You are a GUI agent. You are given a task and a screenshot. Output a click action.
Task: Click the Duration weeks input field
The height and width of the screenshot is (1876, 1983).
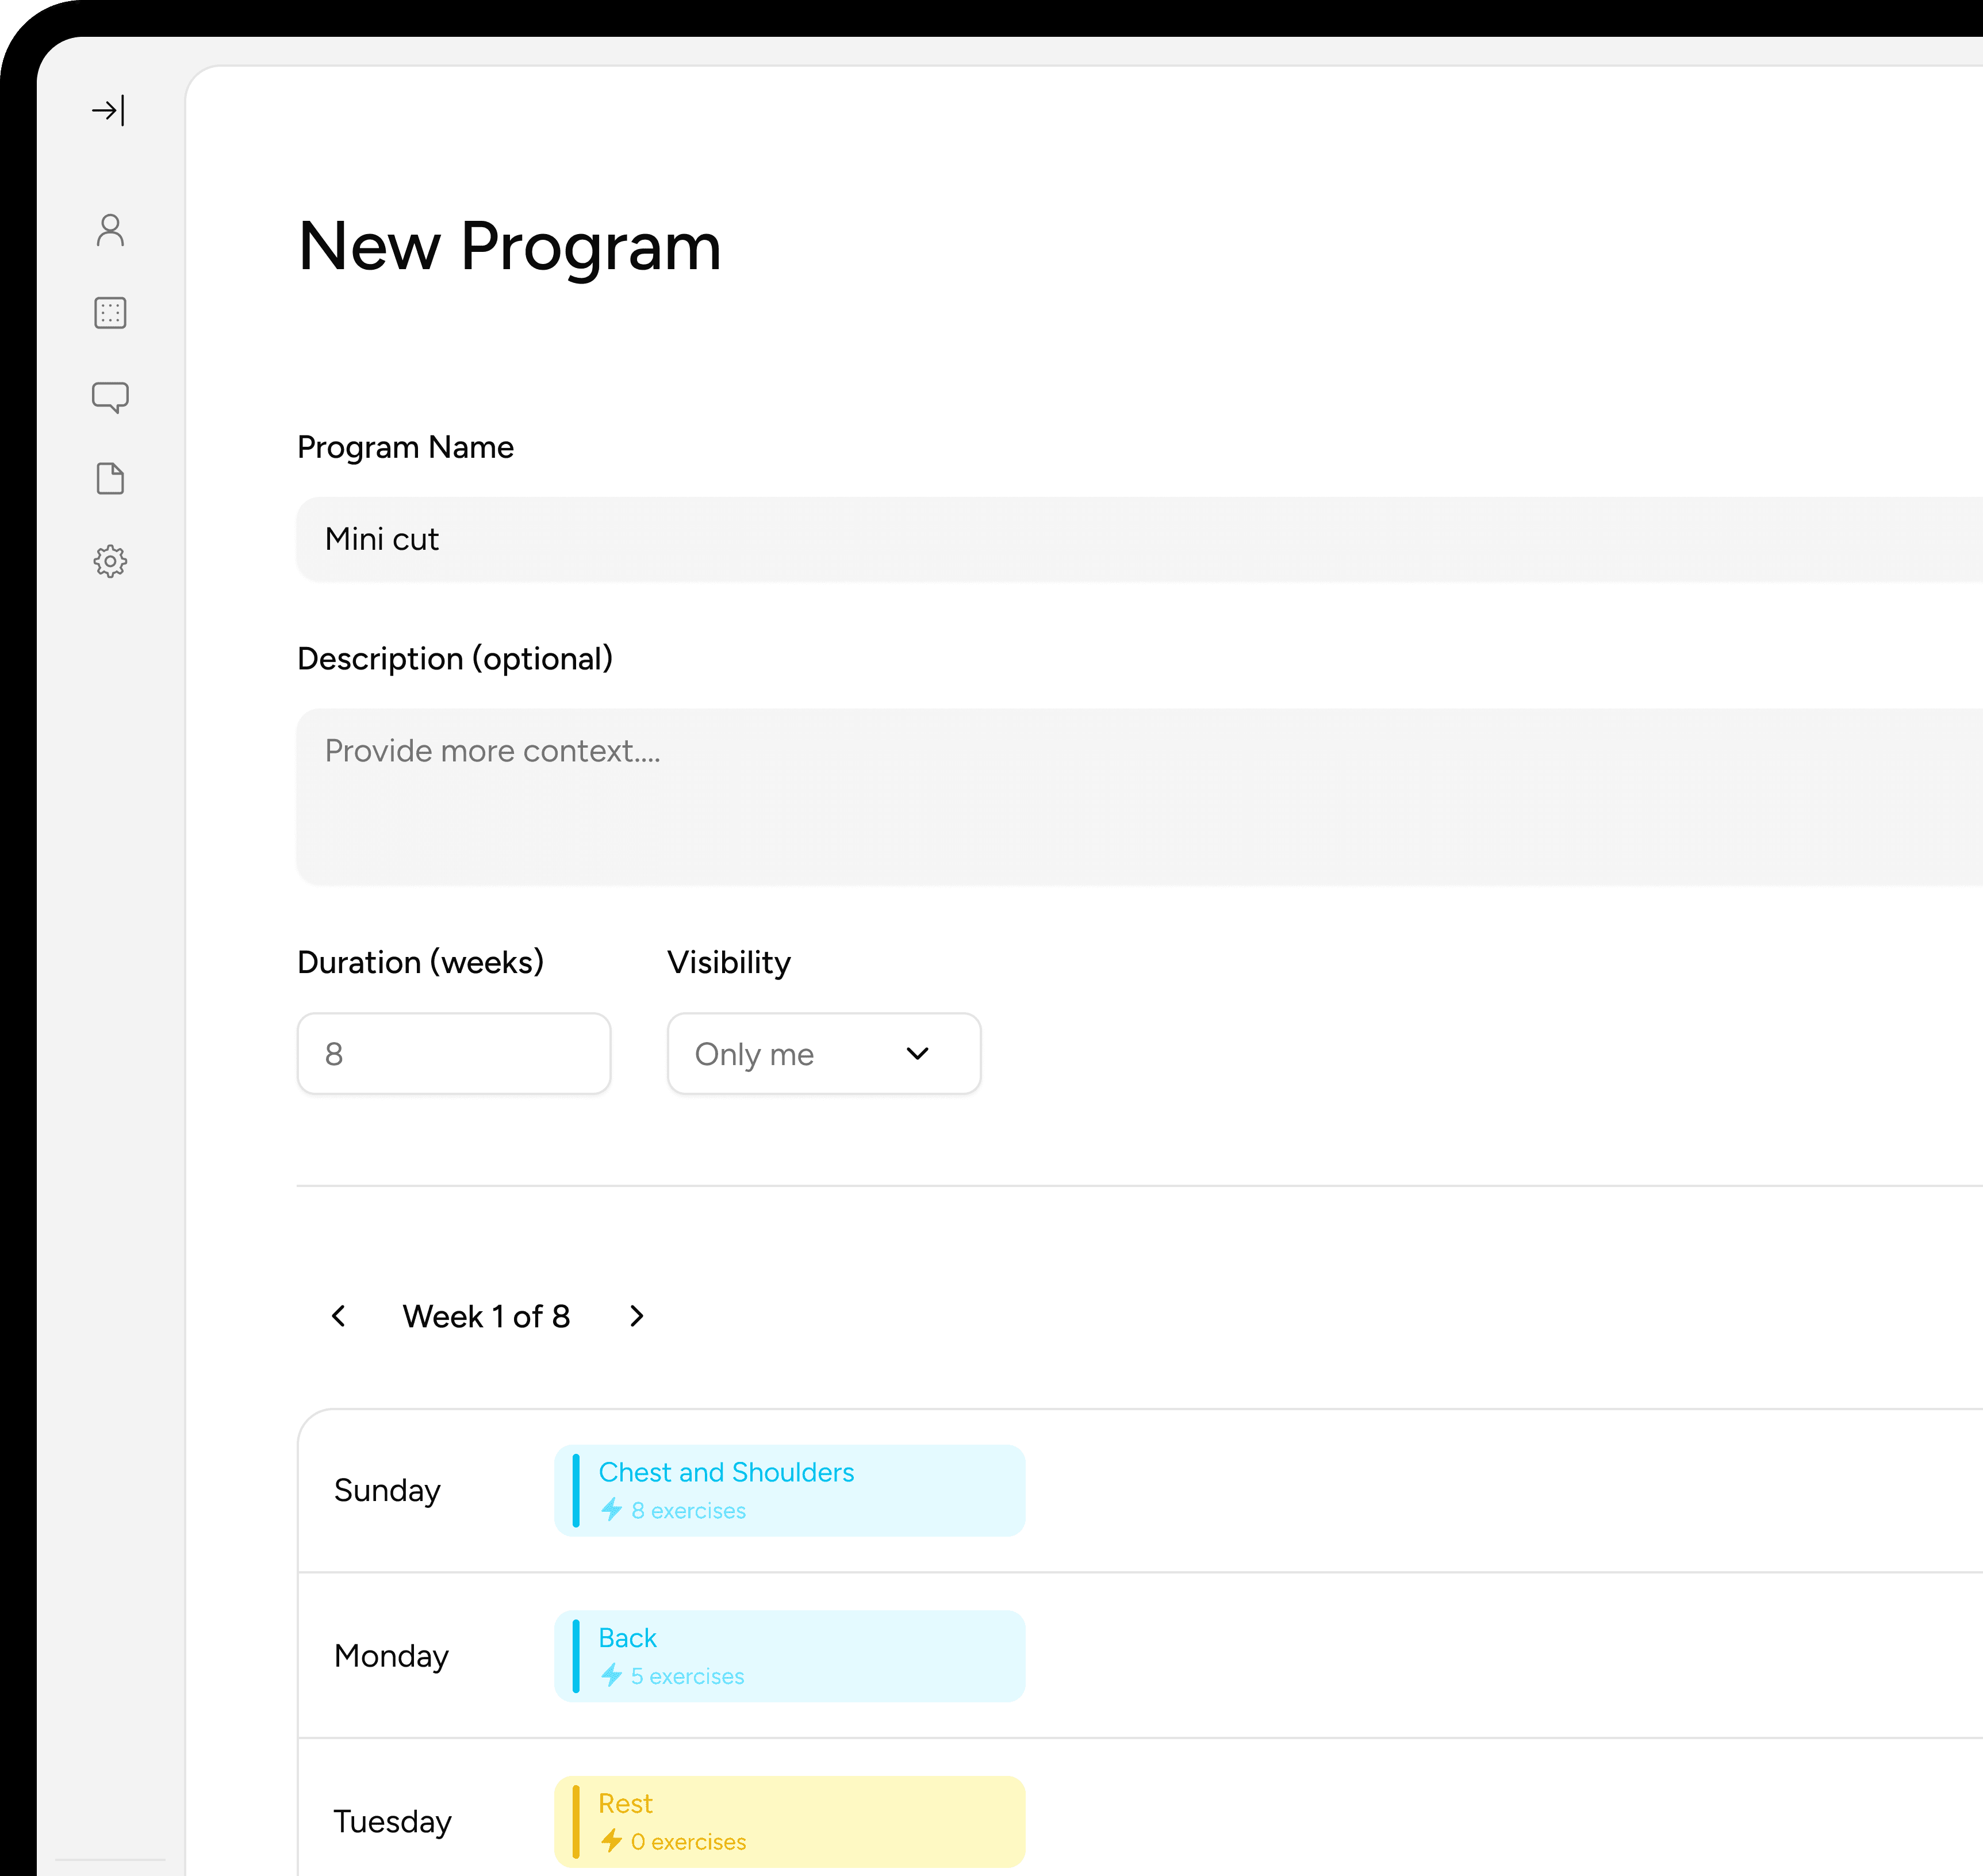pos(454,1054)
